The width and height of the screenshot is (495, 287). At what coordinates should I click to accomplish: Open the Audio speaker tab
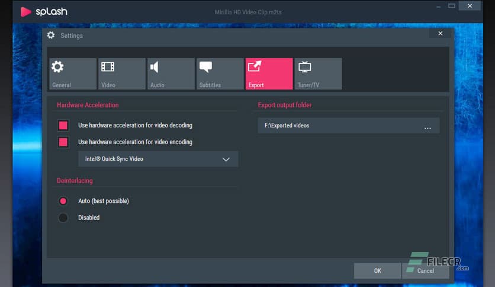coord(171,74)
